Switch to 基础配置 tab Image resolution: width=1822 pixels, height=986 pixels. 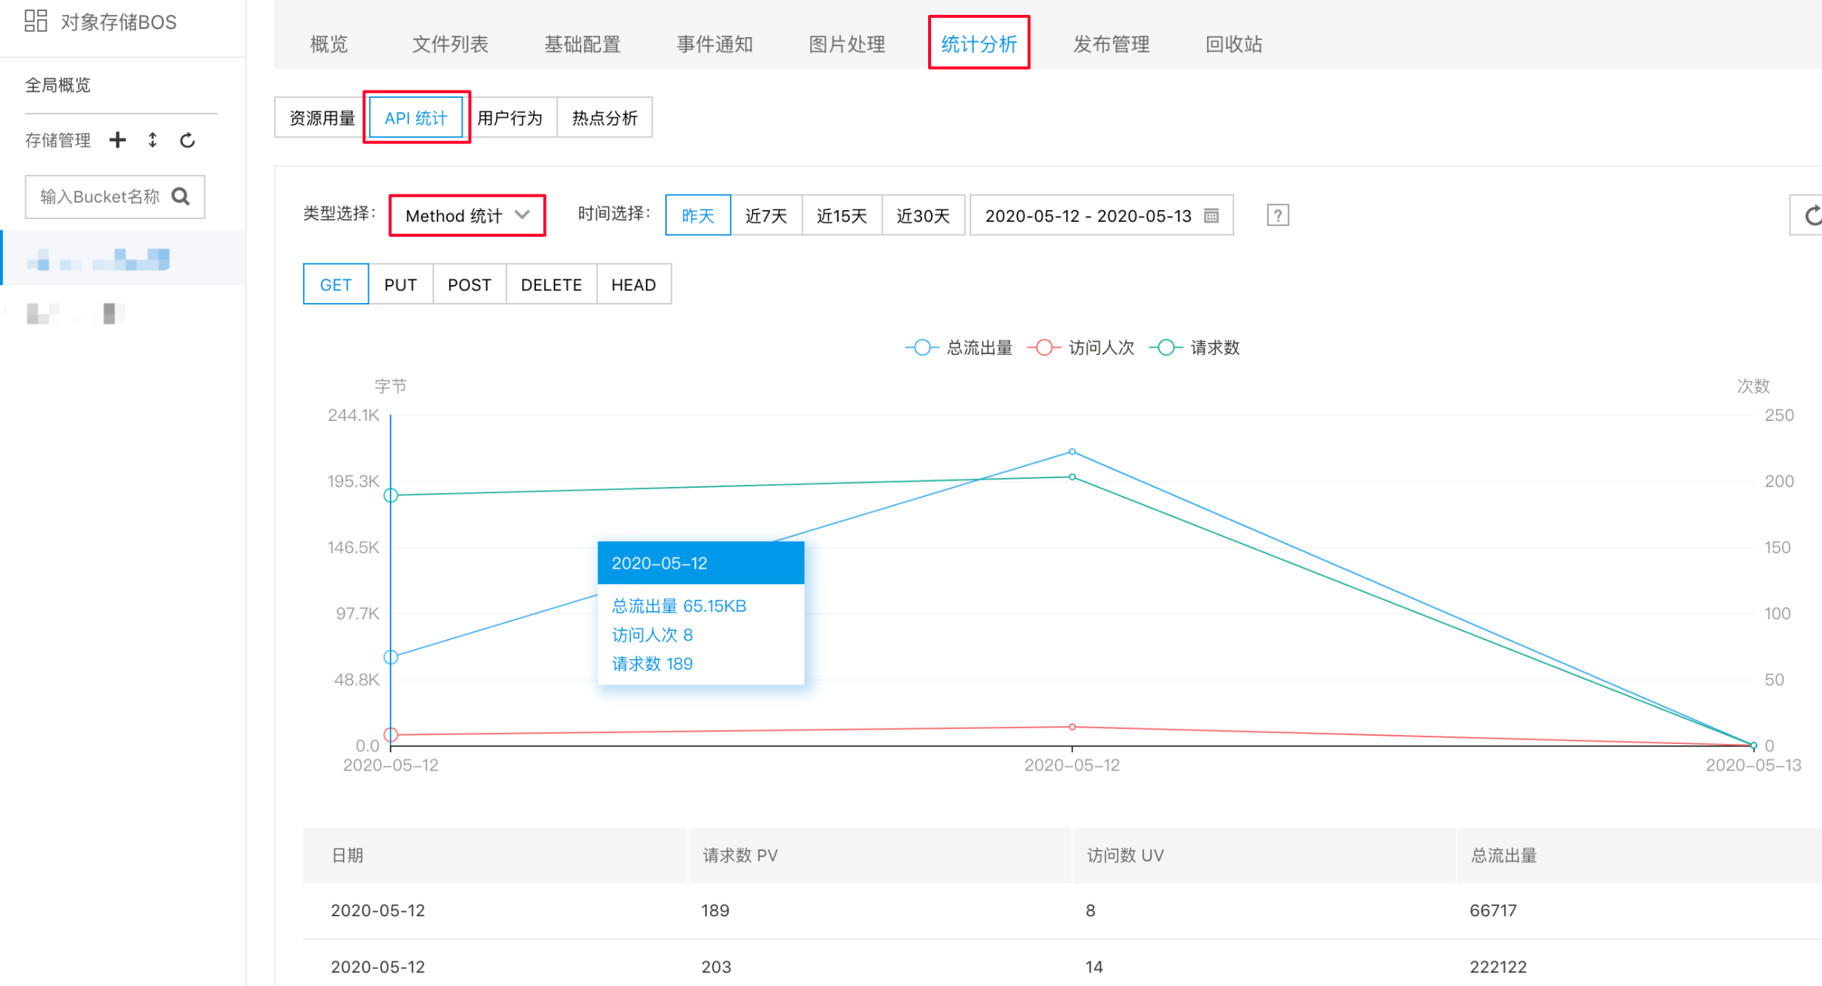583,44
